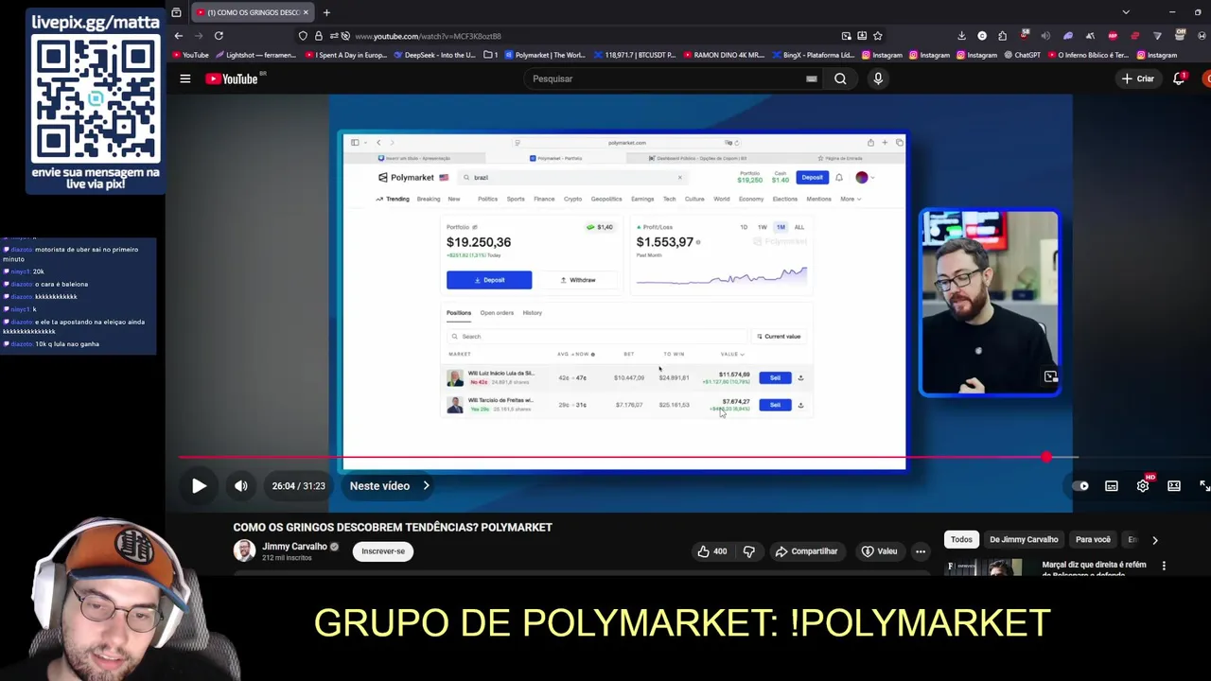Viewport: 1211px width, 681px height.
Task: Open the browser extensions puzzle icon
Action: 1003,36
